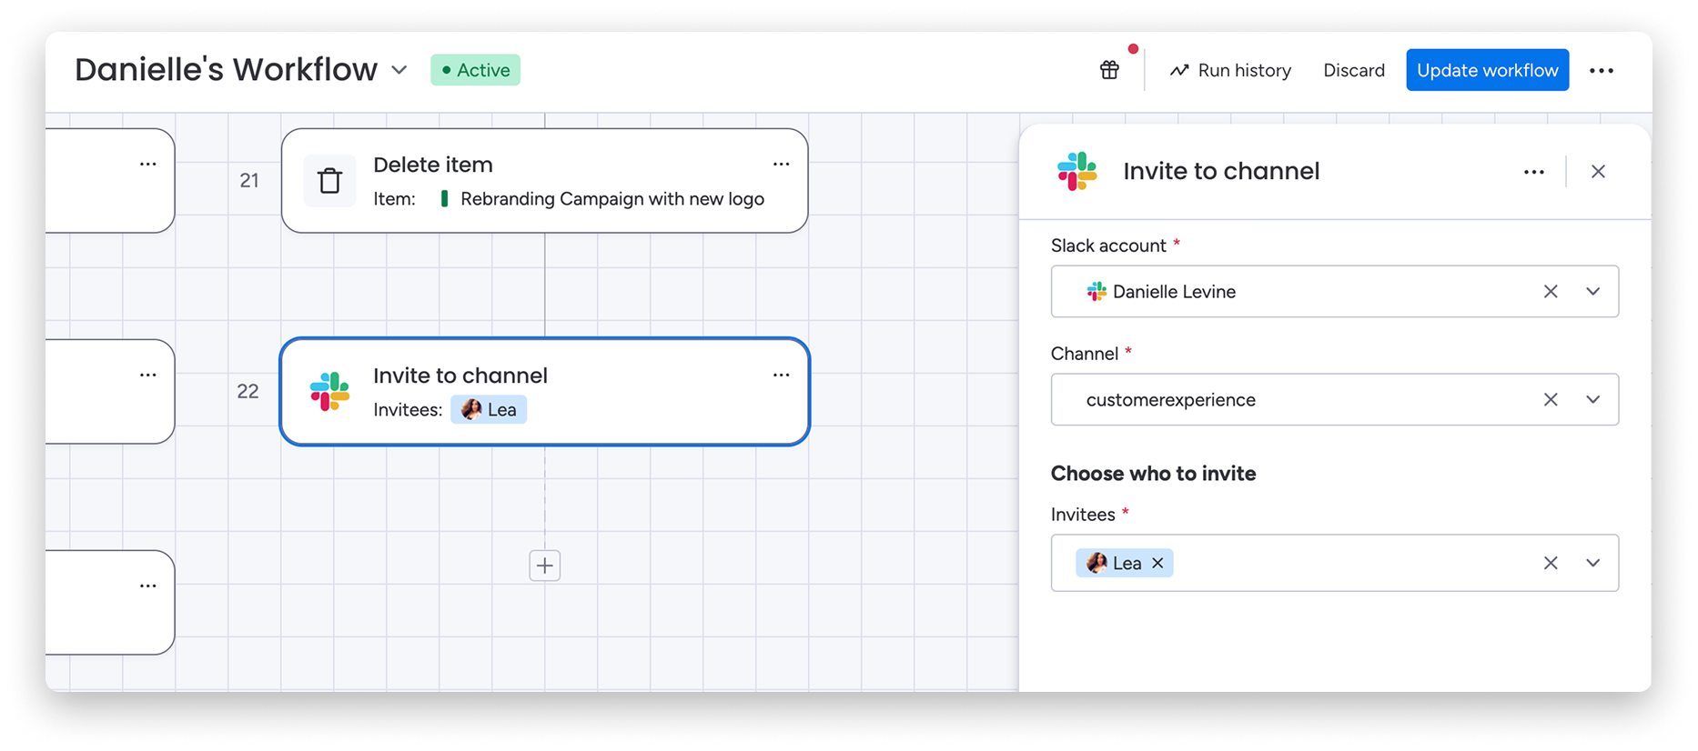Screen dimensions: 1698x751
Task: Click the Lea invitee chip on step card
Action: (x=489, y=410)
